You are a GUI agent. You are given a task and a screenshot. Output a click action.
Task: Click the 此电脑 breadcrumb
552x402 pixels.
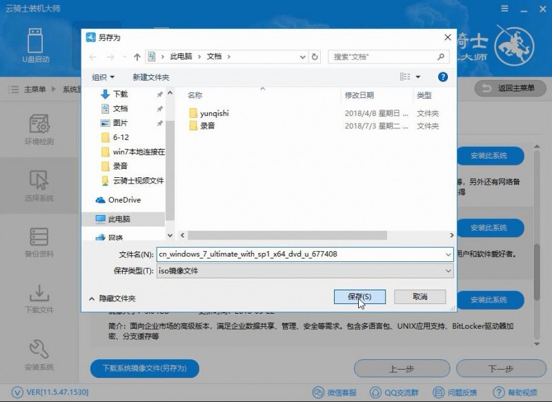(181, 57)
